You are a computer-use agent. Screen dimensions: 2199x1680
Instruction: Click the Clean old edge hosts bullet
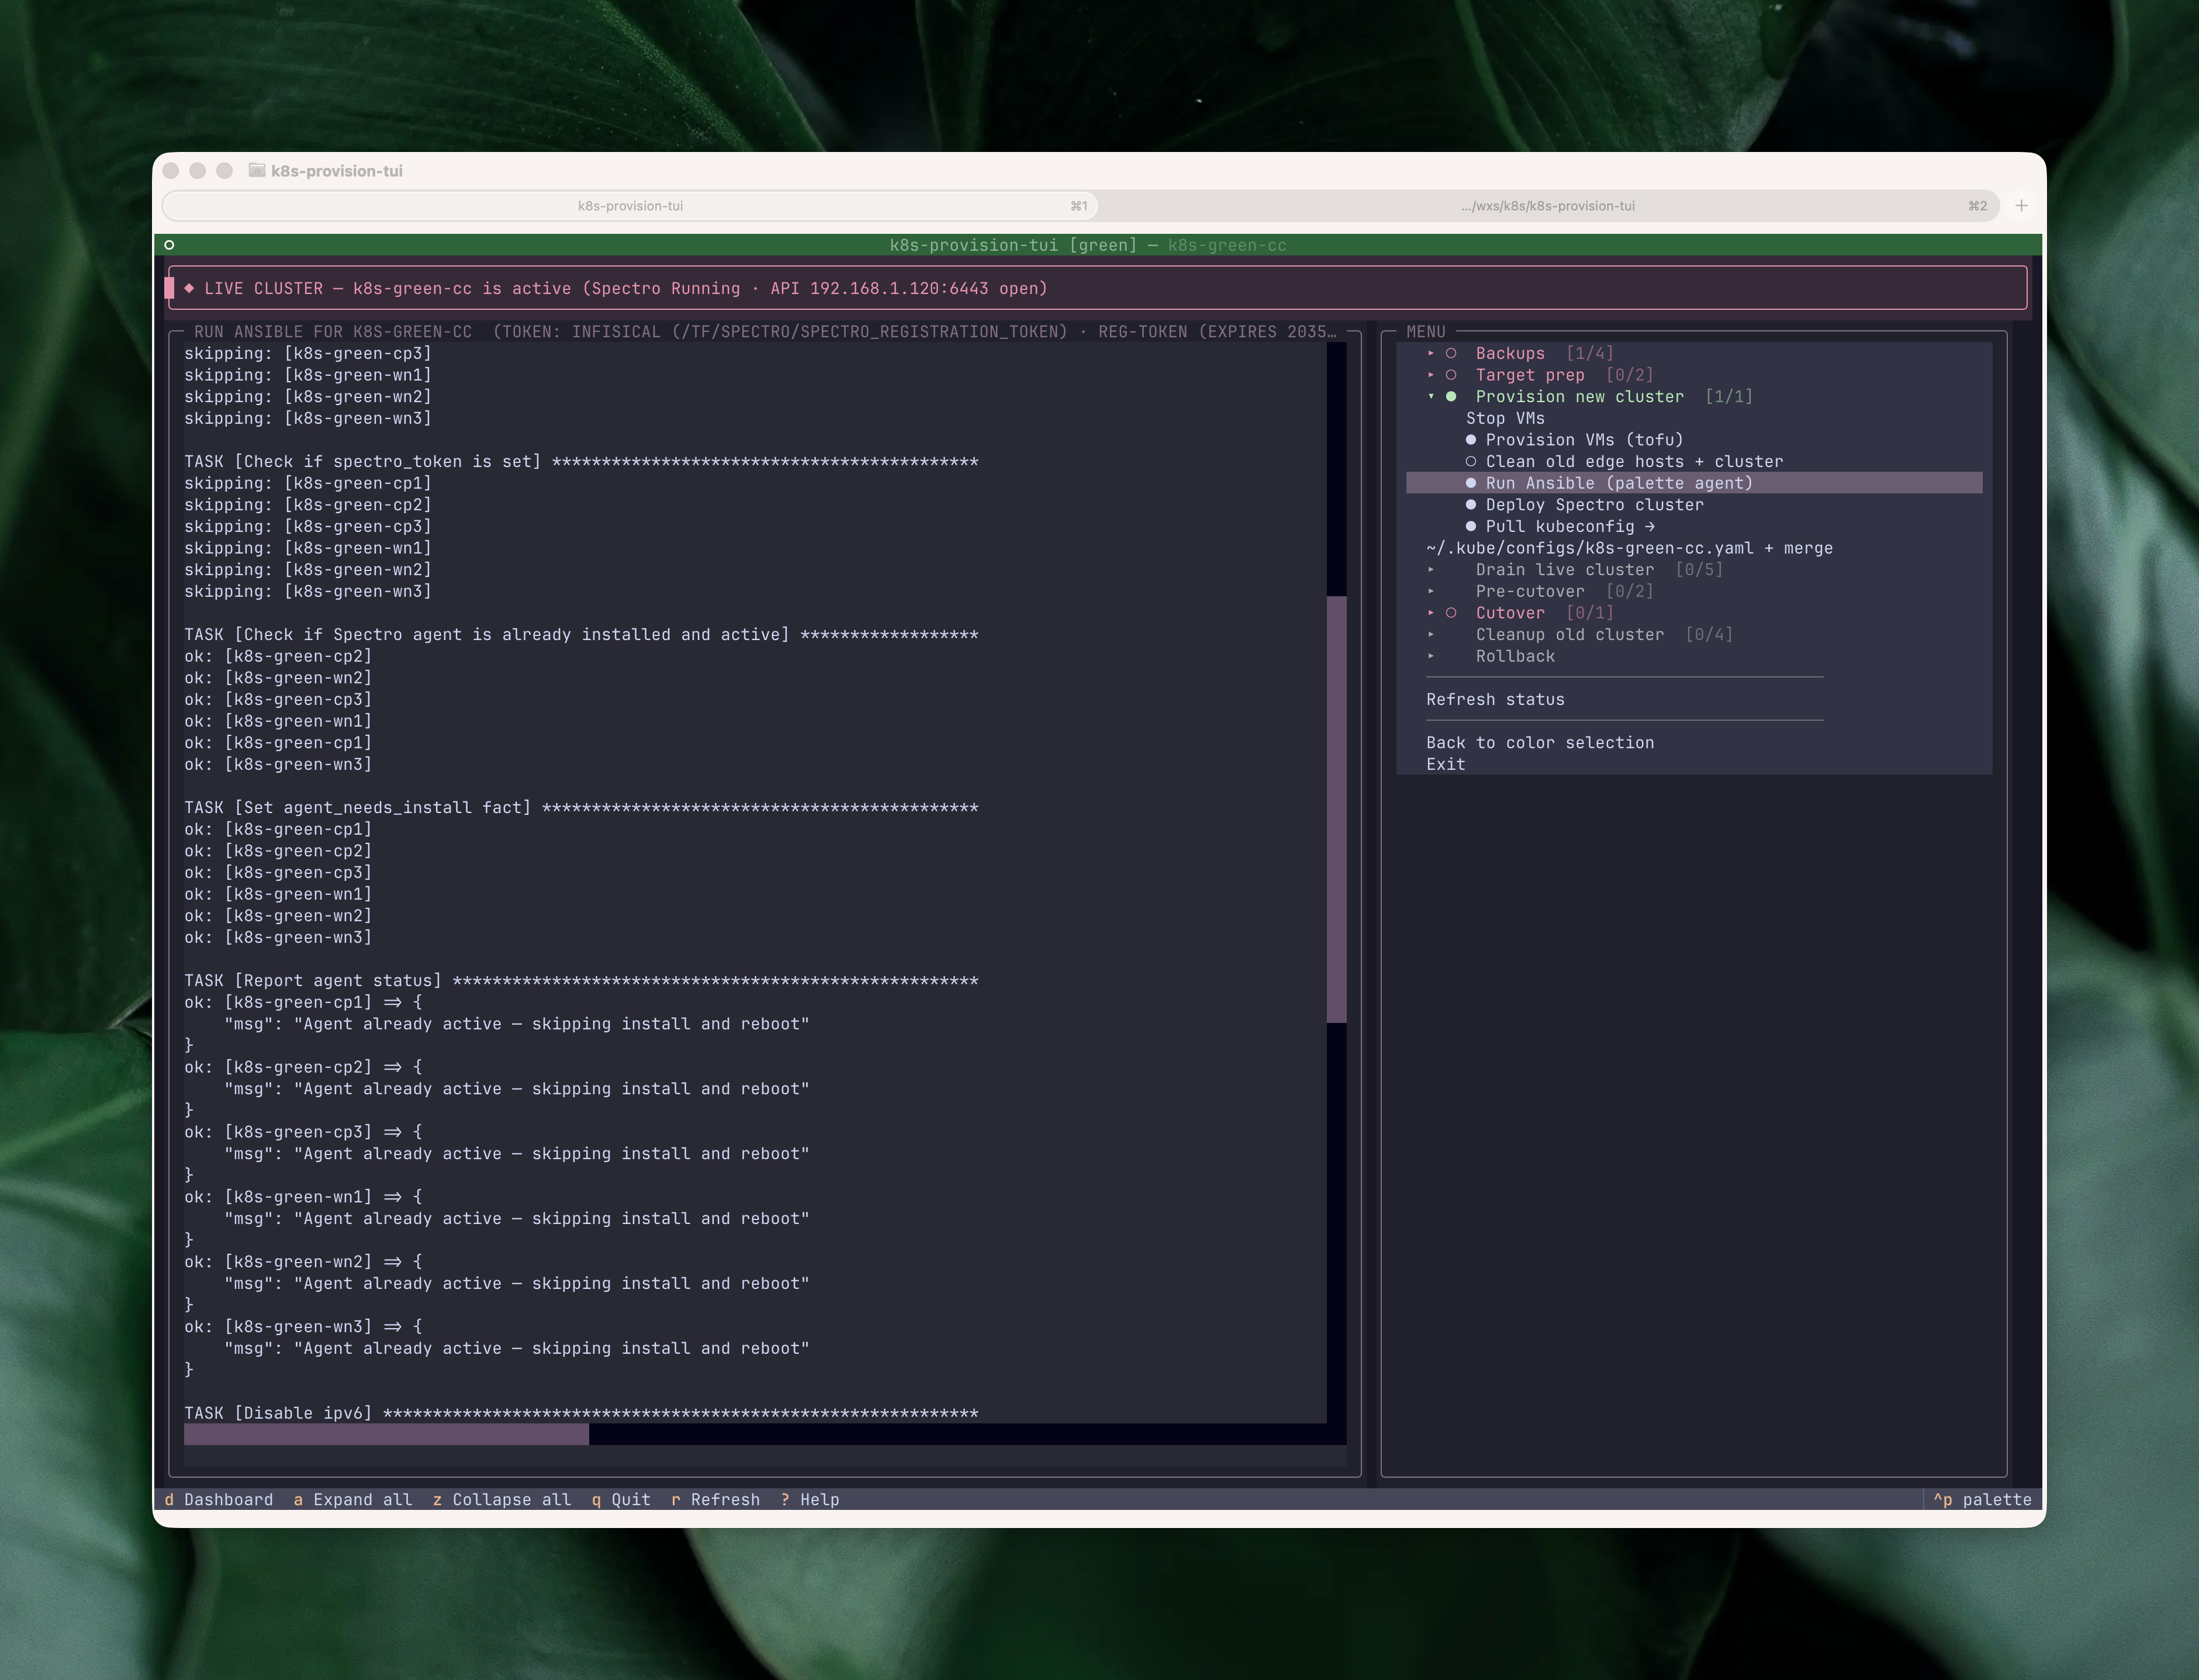[1471, 462]
